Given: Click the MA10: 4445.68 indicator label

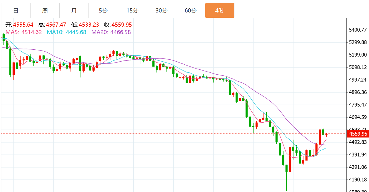Looking at the screenshot, I should pyautogui.click(x=67, y=32).
